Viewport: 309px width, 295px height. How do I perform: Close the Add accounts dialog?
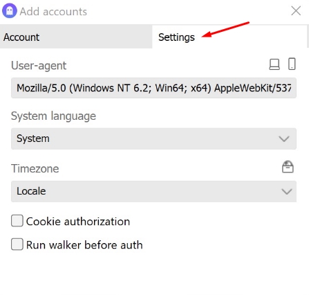tap(296, 11)
